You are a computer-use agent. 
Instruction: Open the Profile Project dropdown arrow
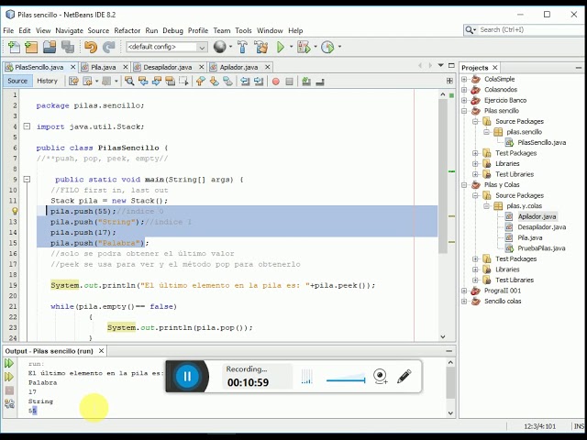click(339, 47)
